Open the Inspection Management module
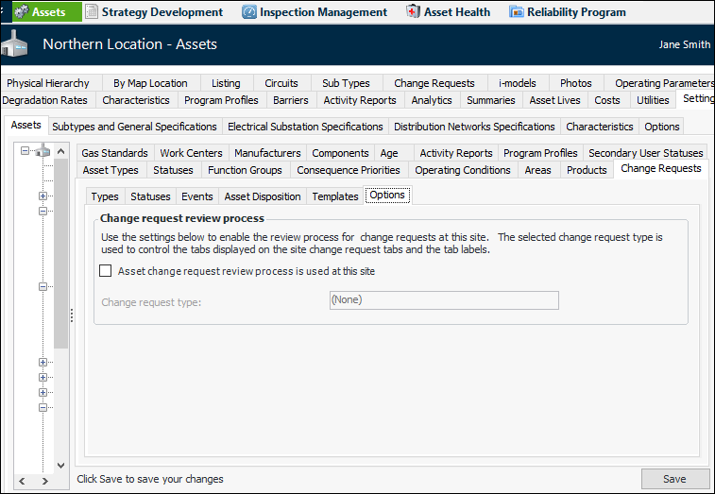The image size is (715, 494). coord(315,12)
